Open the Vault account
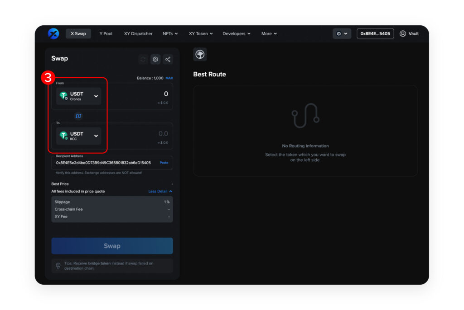464x310 pixels. click(409, 33)
